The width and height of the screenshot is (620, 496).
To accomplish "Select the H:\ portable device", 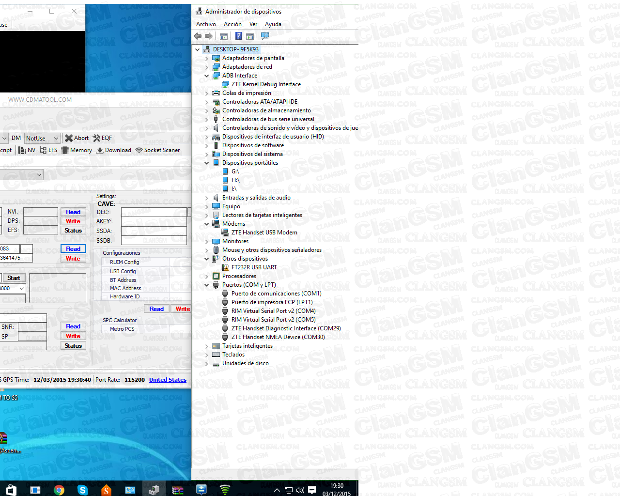I will 235,180.
